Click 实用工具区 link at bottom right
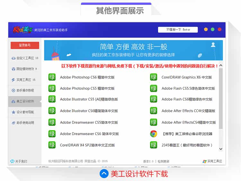 (215, 161)
